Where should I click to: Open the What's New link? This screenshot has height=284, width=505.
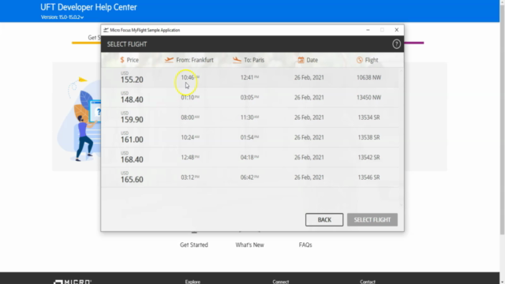point(249,245)
